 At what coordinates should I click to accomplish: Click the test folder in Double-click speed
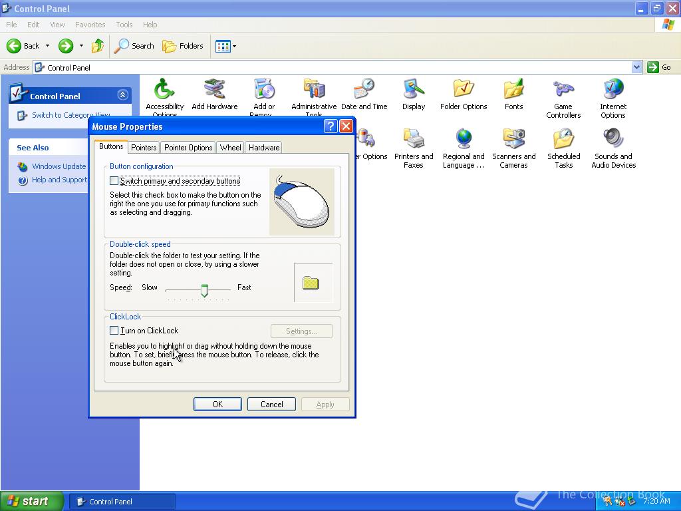pyautogui.click(x=311, y=283)
